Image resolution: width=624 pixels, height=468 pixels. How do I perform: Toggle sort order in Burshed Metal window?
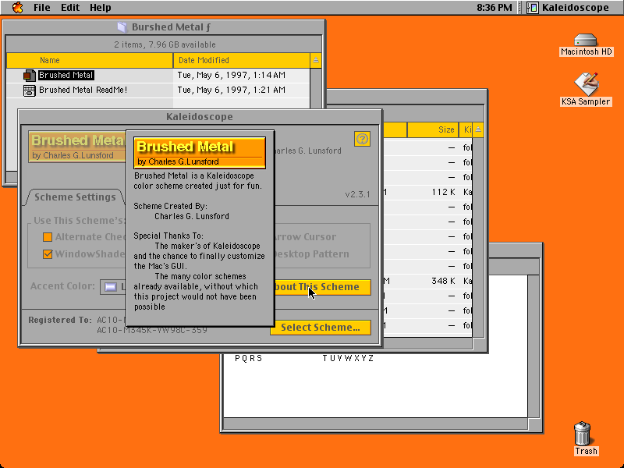pos(316,60)
